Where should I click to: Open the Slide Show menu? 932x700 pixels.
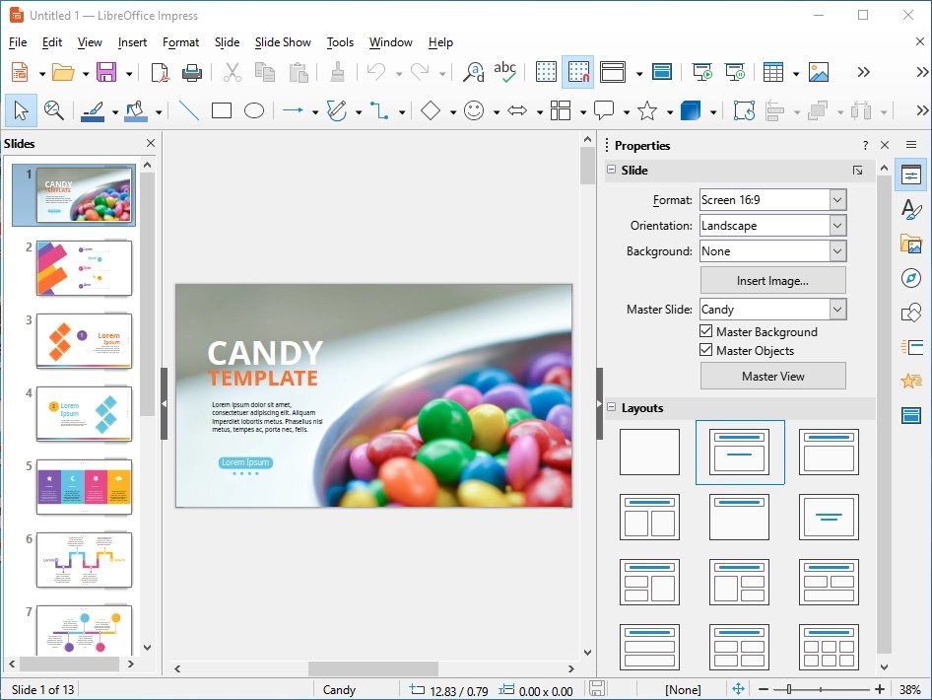pyautogui.click(x=283, y=42)
